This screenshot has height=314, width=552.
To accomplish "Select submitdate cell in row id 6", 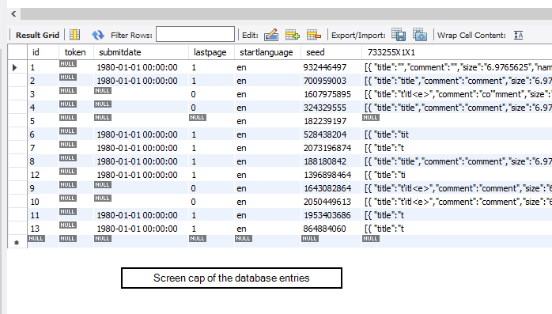I will tap(141, 134).
